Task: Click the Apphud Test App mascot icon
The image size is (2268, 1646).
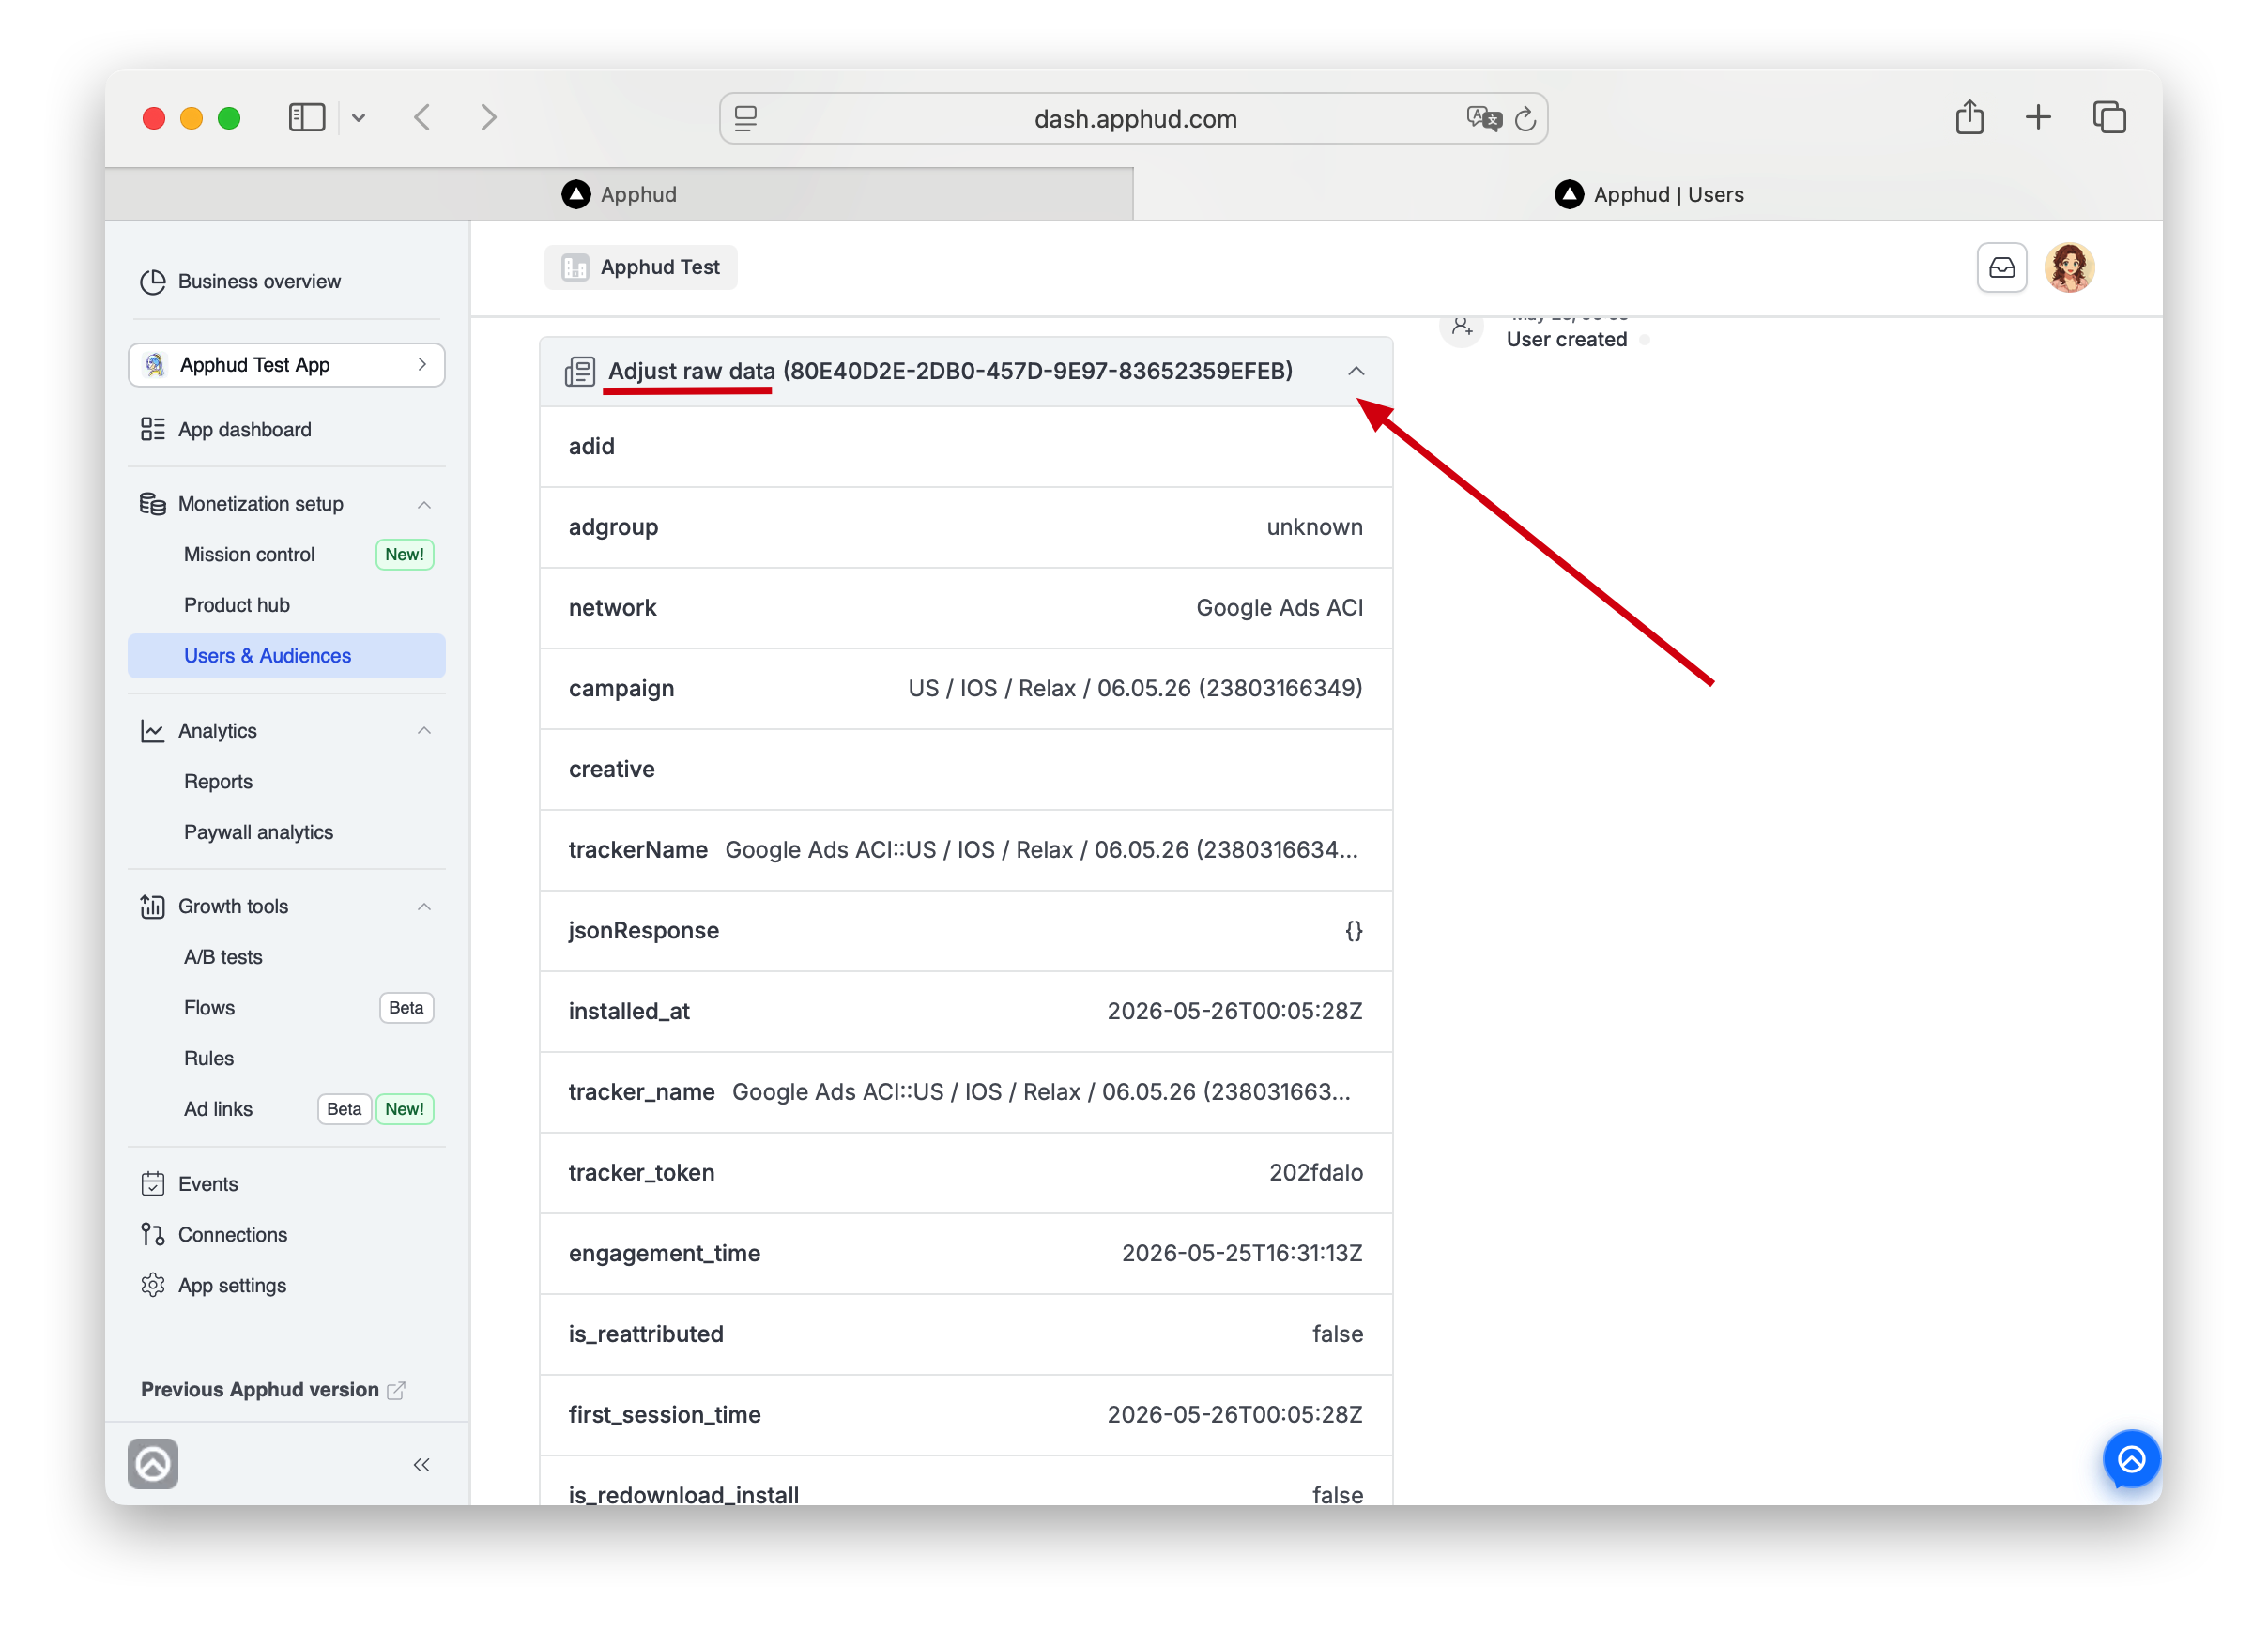Action: (x=155, y=366)
